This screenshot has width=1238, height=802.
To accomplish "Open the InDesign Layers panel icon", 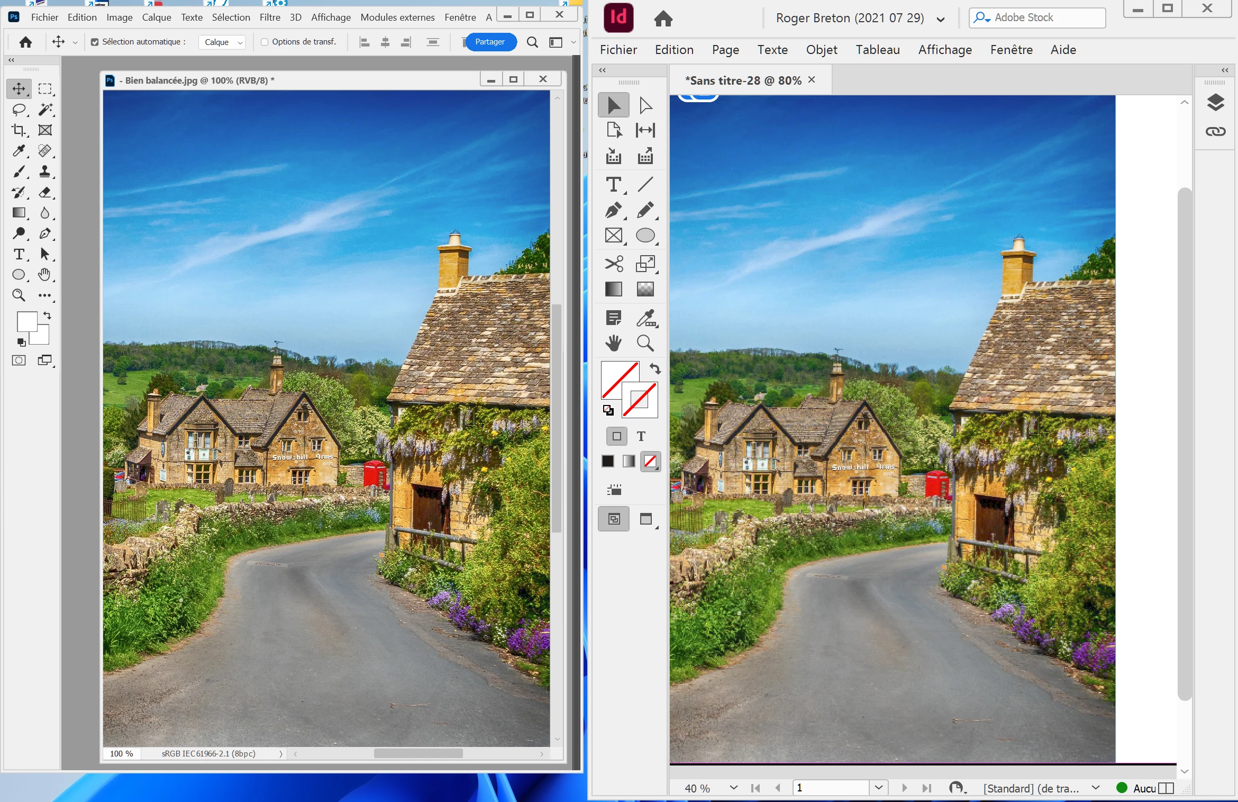I will pyautogui.click(x=1215, y=102).
